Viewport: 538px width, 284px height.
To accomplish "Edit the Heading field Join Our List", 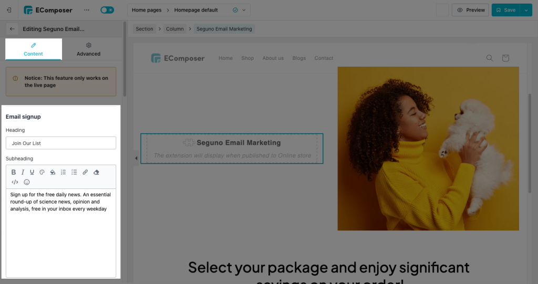I will [61, 143].
